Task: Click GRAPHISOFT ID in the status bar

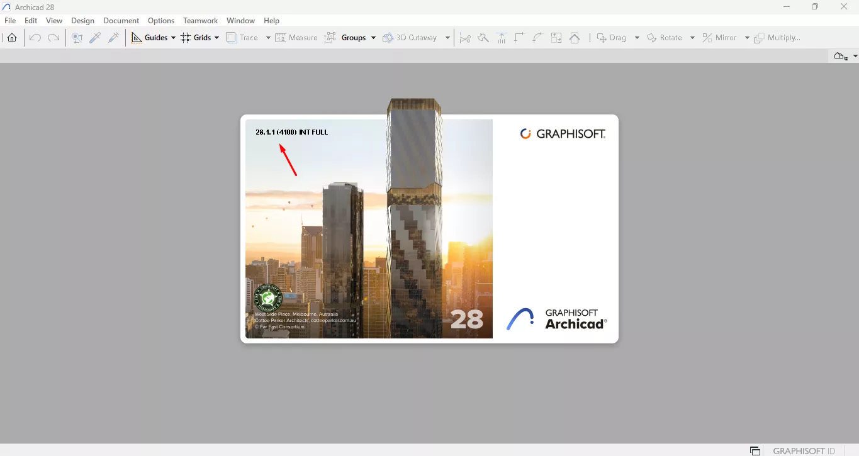Action: (x=804, y=451)
